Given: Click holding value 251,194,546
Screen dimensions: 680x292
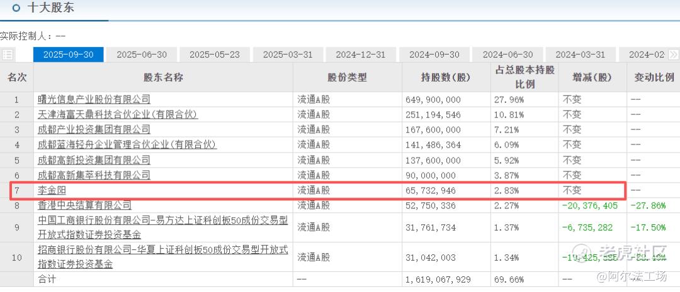Looking at the screenshot, I should coord(433,115).
